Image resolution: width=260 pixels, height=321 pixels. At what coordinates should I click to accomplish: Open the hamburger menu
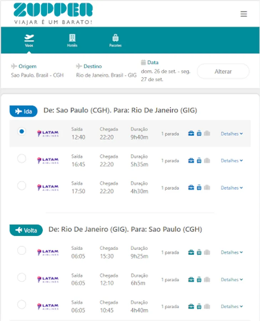(x=244, y=14)
